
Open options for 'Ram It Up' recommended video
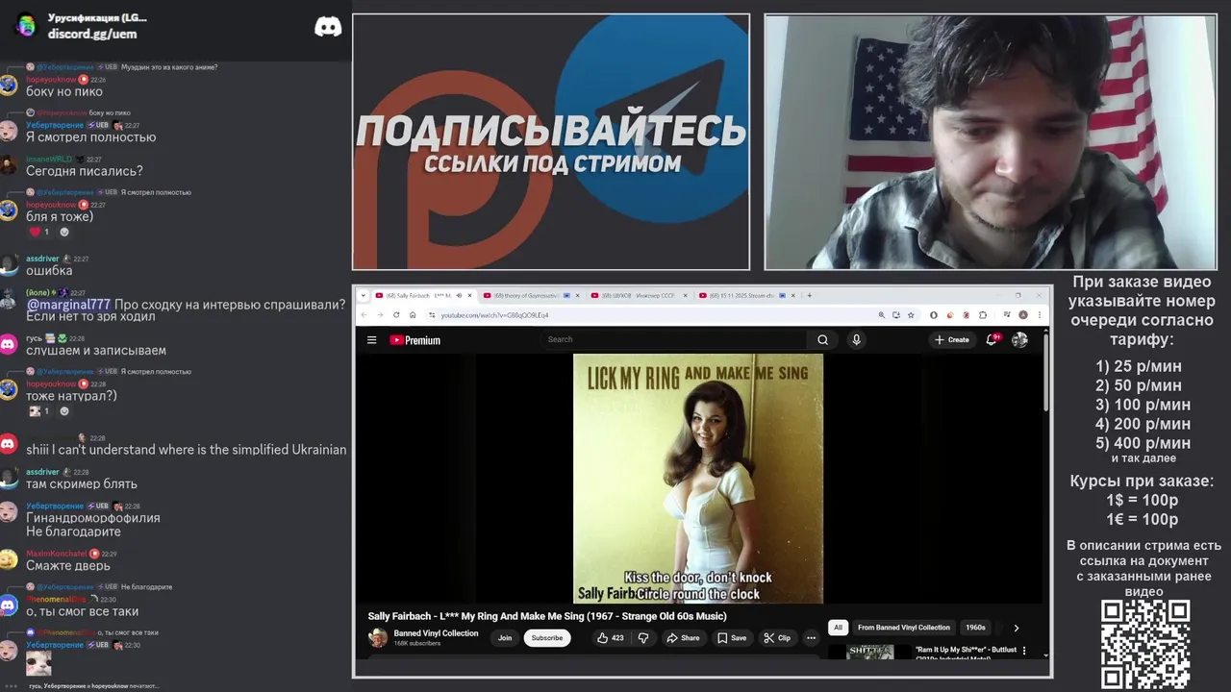point(1023,651)
